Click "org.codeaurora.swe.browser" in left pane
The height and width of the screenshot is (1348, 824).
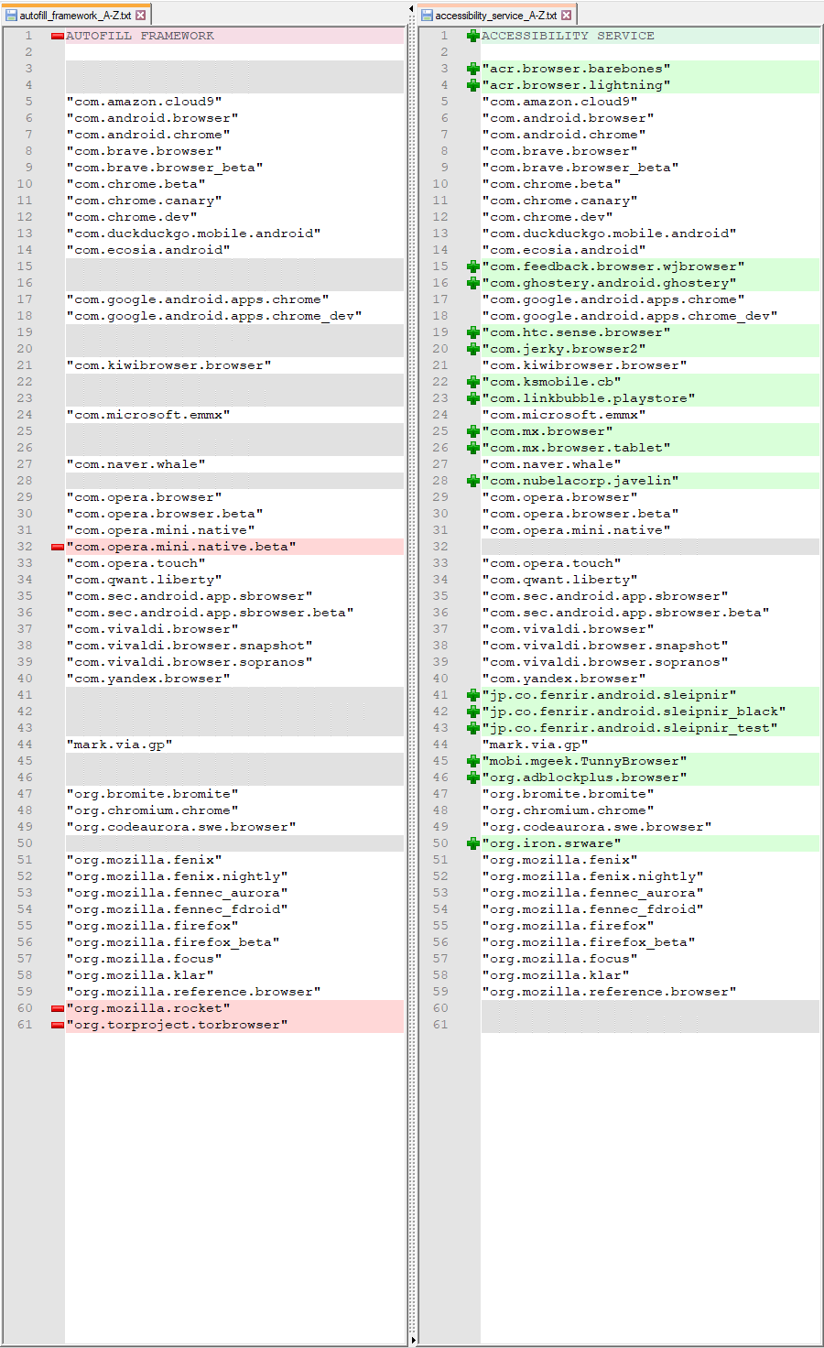181,827
